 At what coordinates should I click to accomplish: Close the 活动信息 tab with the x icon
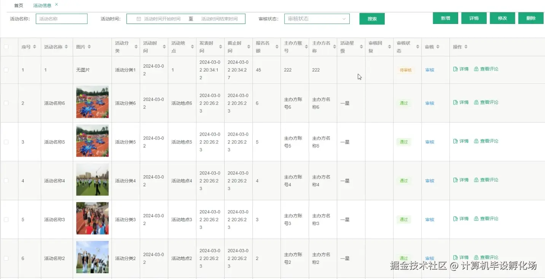tap(57, 4)
